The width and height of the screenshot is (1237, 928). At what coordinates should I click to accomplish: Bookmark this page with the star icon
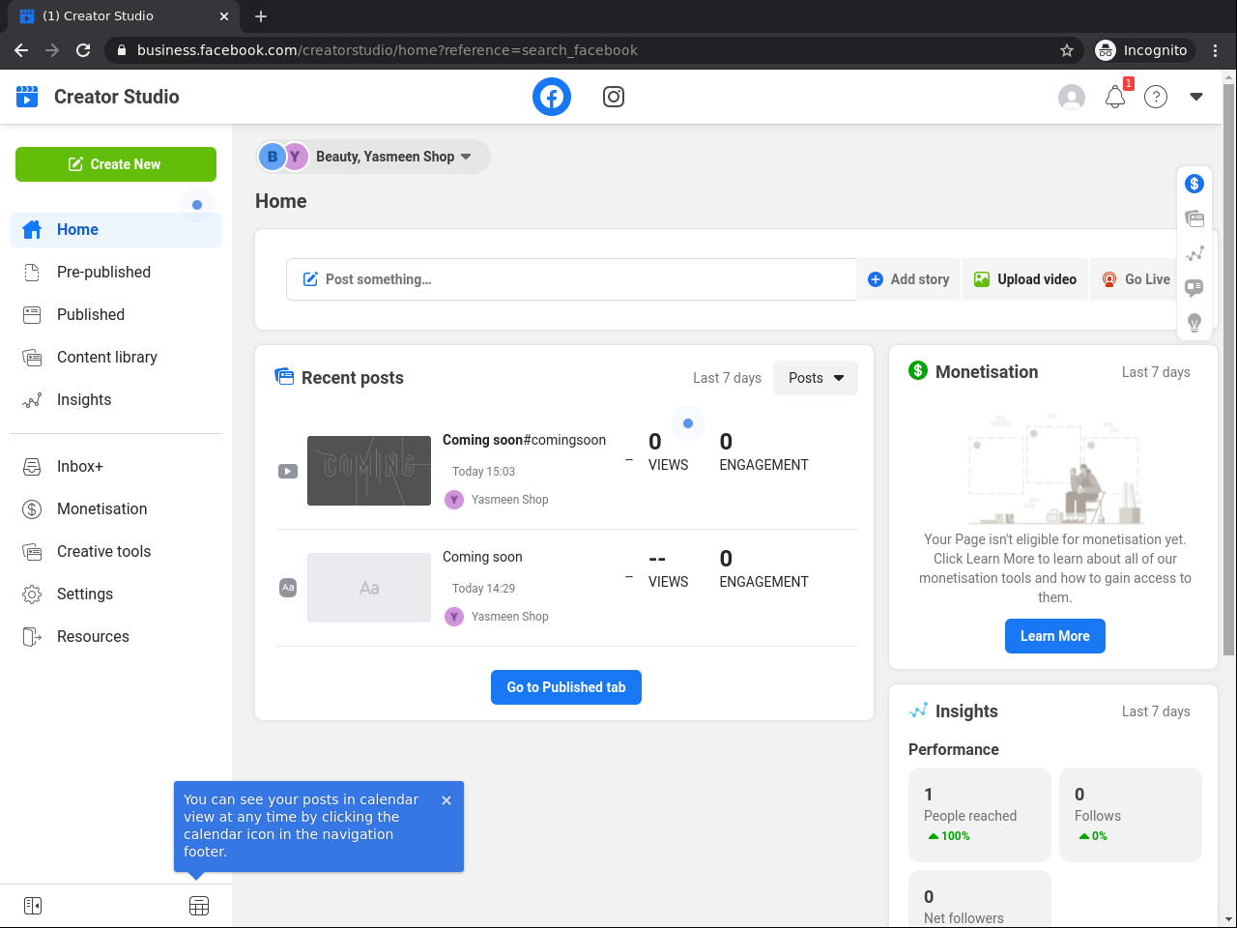(x=1067, y=50)
